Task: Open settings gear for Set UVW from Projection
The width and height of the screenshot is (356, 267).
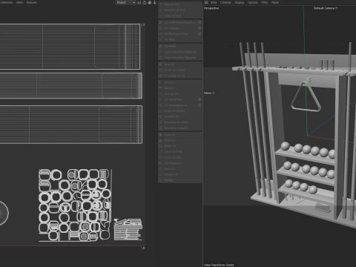Action: click(x=200, y=22)
